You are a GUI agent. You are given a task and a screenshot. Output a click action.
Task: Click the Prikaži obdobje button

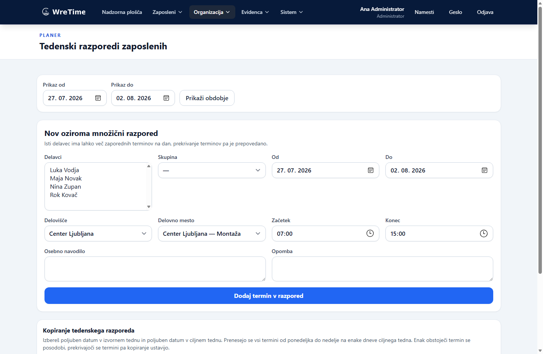point(207,98)
